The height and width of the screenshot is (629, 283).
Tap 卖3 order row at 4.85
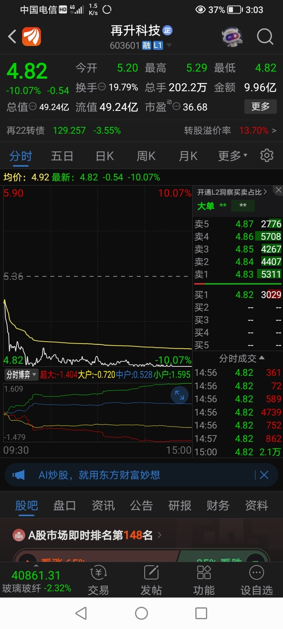[238, 249]
